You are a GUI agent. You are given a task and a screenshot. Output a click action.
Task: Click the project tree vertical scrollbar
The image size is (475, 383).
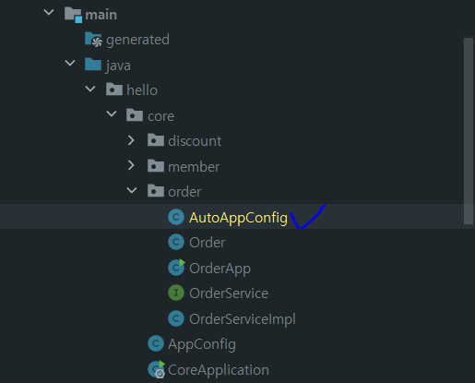click(x=469, y=131)
